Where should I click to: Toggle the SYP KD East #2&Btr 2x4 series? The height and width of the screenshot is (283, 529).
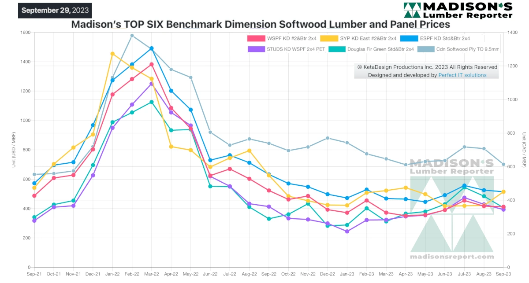pyautogui.click(x=358, y=39)
